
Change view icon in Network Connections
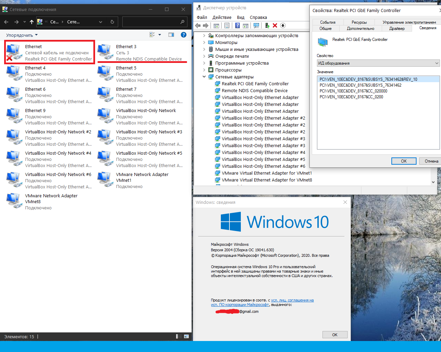click(x=152, y=35)
